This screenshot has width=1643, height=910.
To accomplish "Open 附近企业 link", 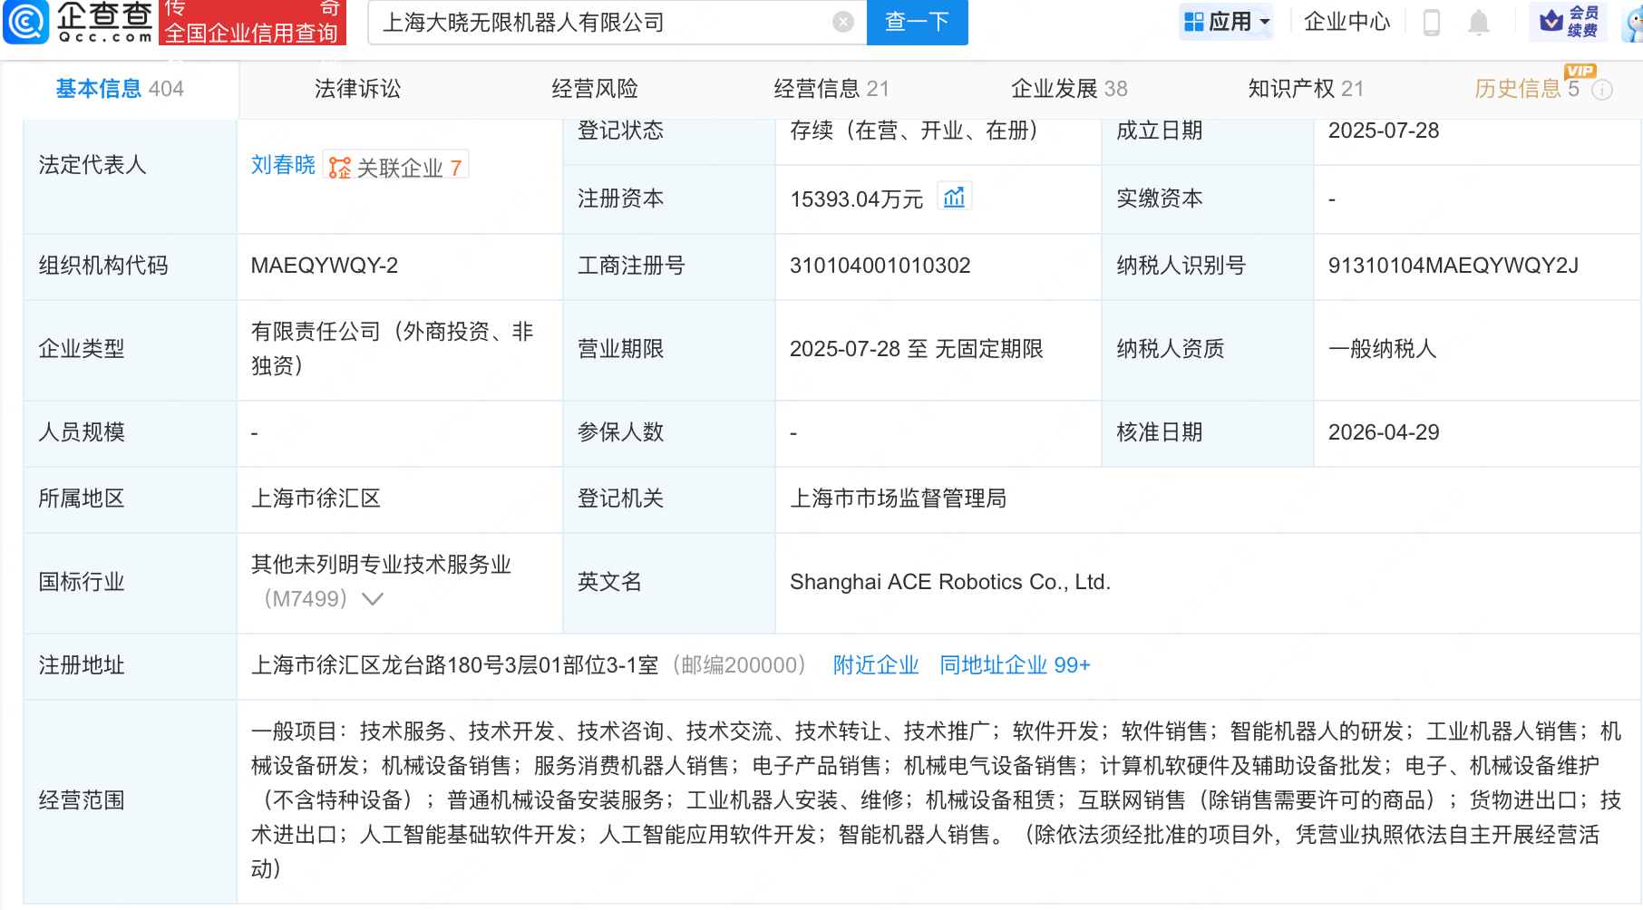I will point(876,665).
